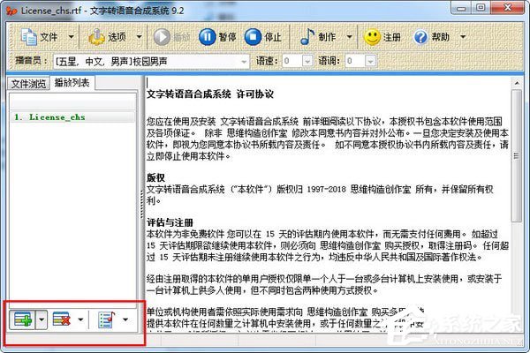Click the grayed play button

[171, 37]
